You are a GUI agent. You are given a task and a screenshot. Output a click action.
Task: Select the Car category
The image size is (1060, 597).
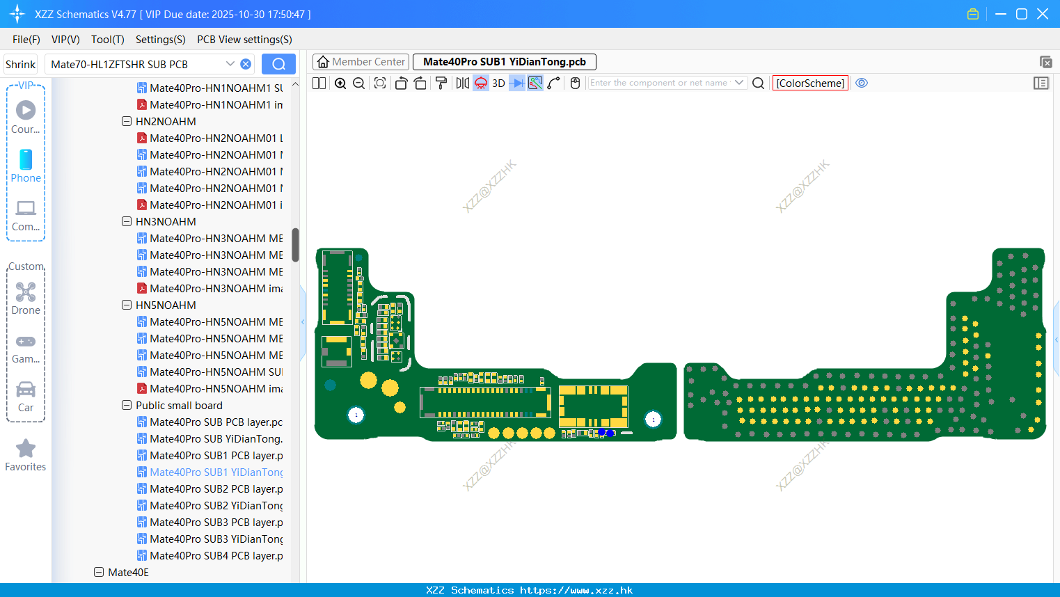(26, 397)
